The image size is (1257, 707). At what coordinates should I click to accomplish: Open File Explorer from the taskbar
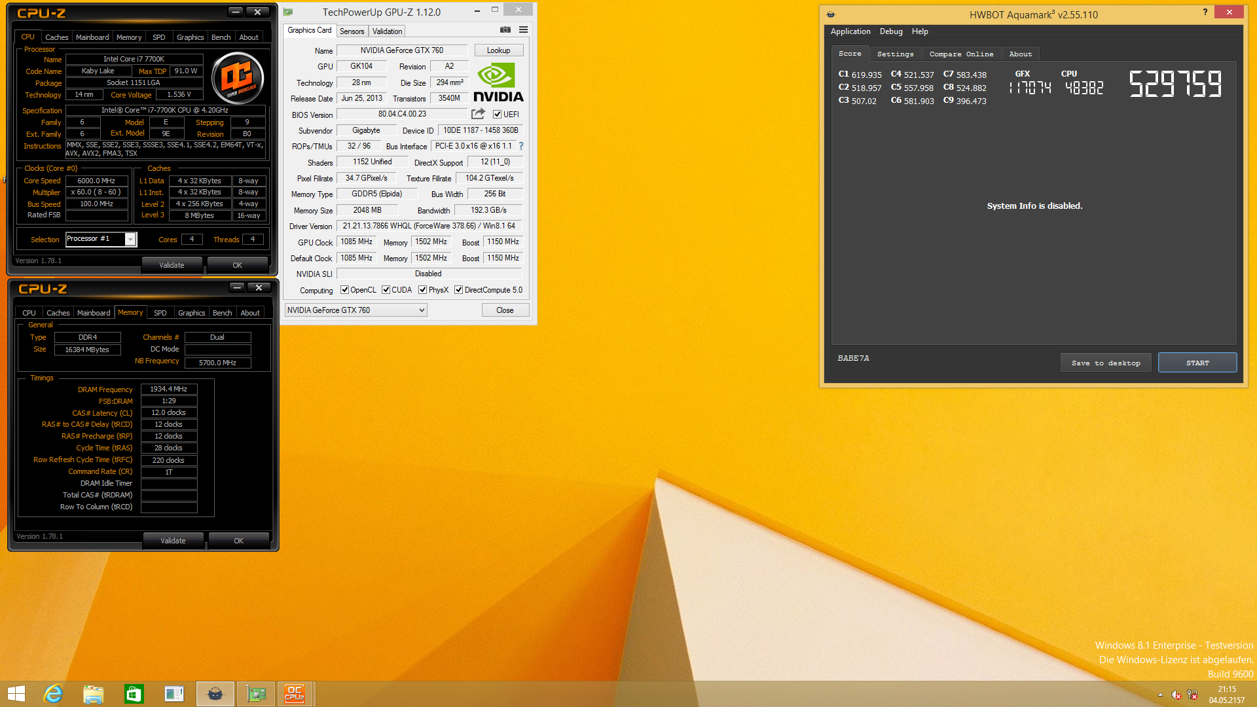point(94,694)
